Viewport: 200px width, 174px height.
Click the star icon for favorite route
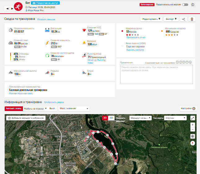(x=9, y=118)
